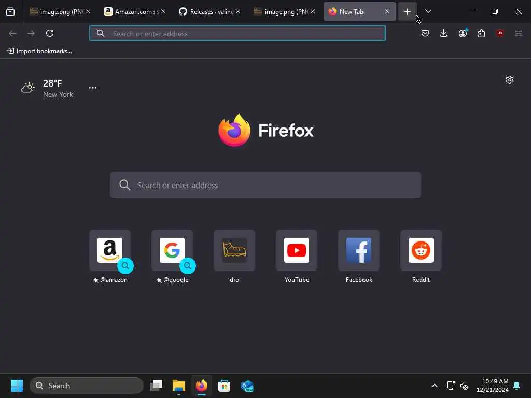Open the weather widget icon

[x=28, y=87]
